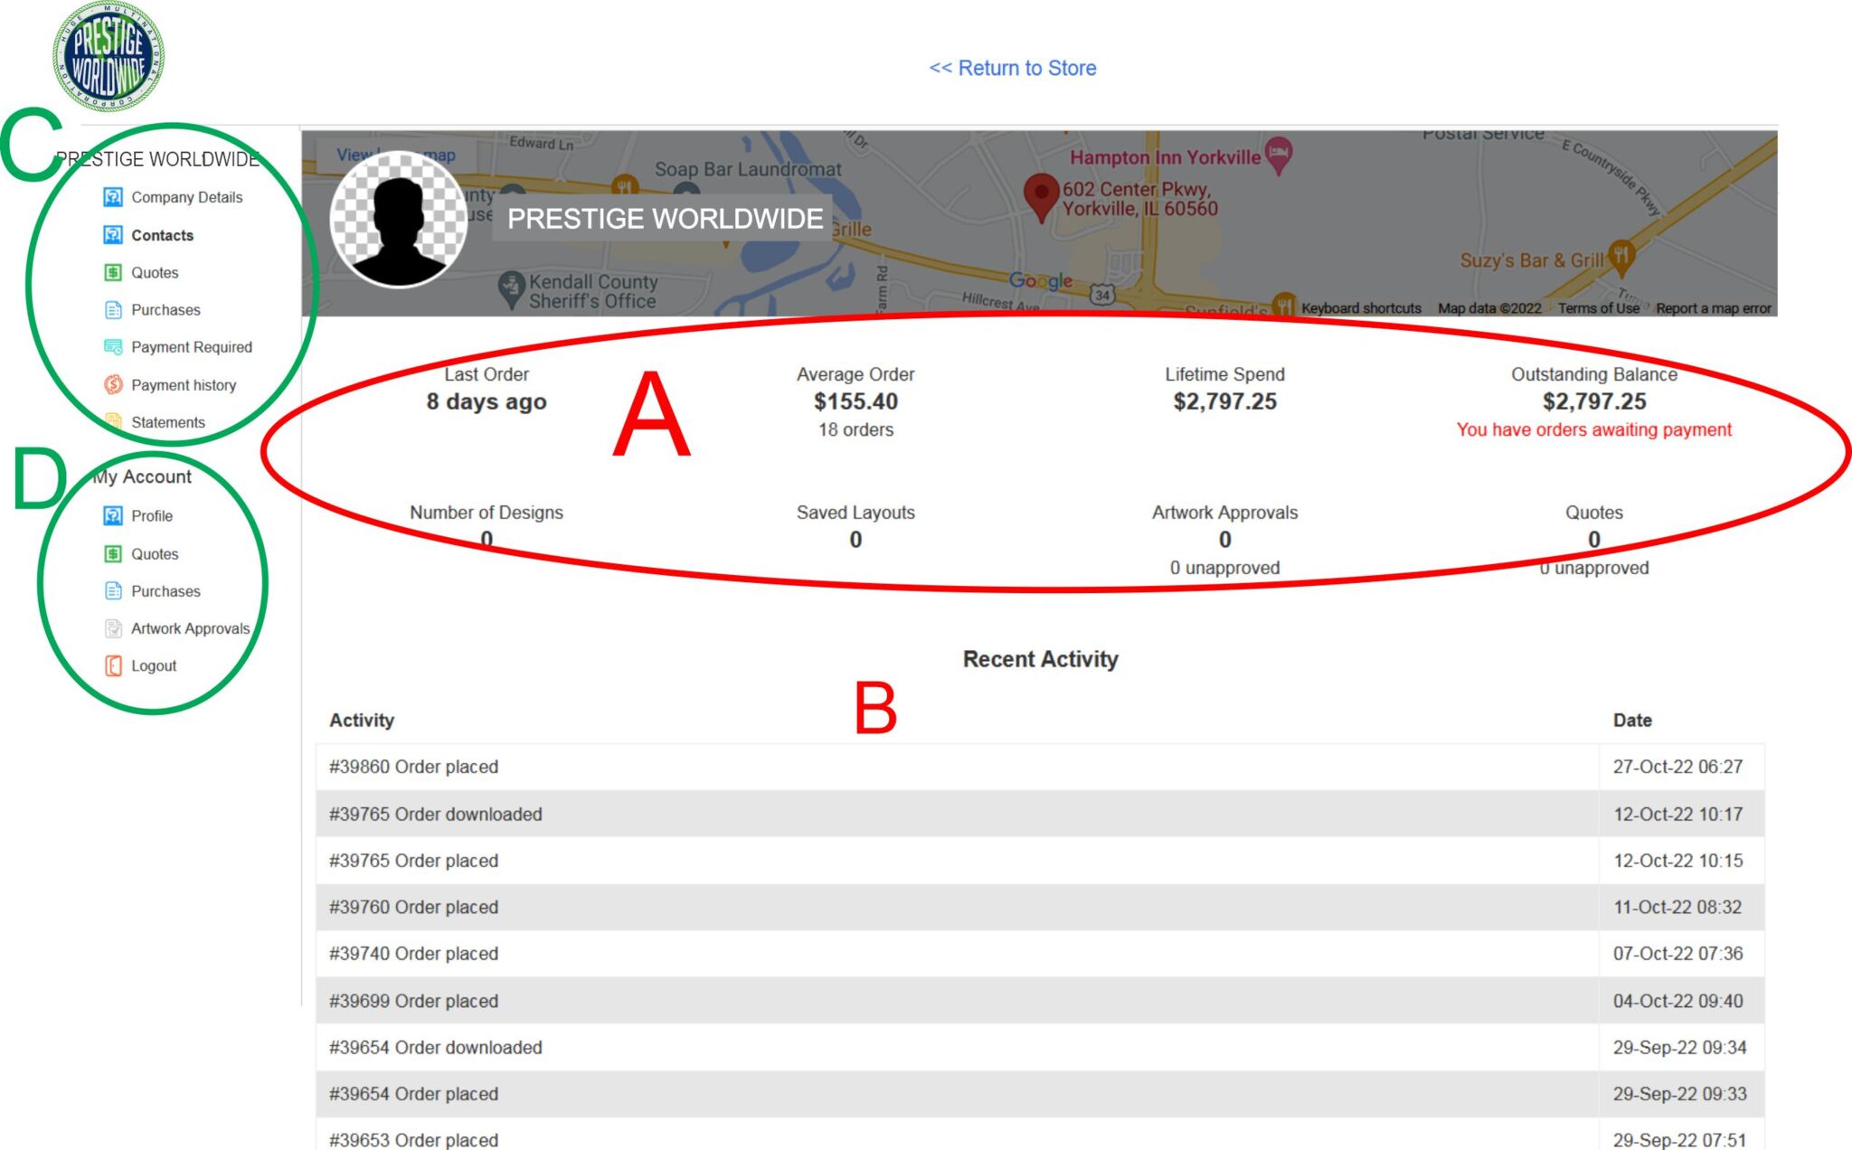
Task: Click the Logout door icon
Action: 113,666
